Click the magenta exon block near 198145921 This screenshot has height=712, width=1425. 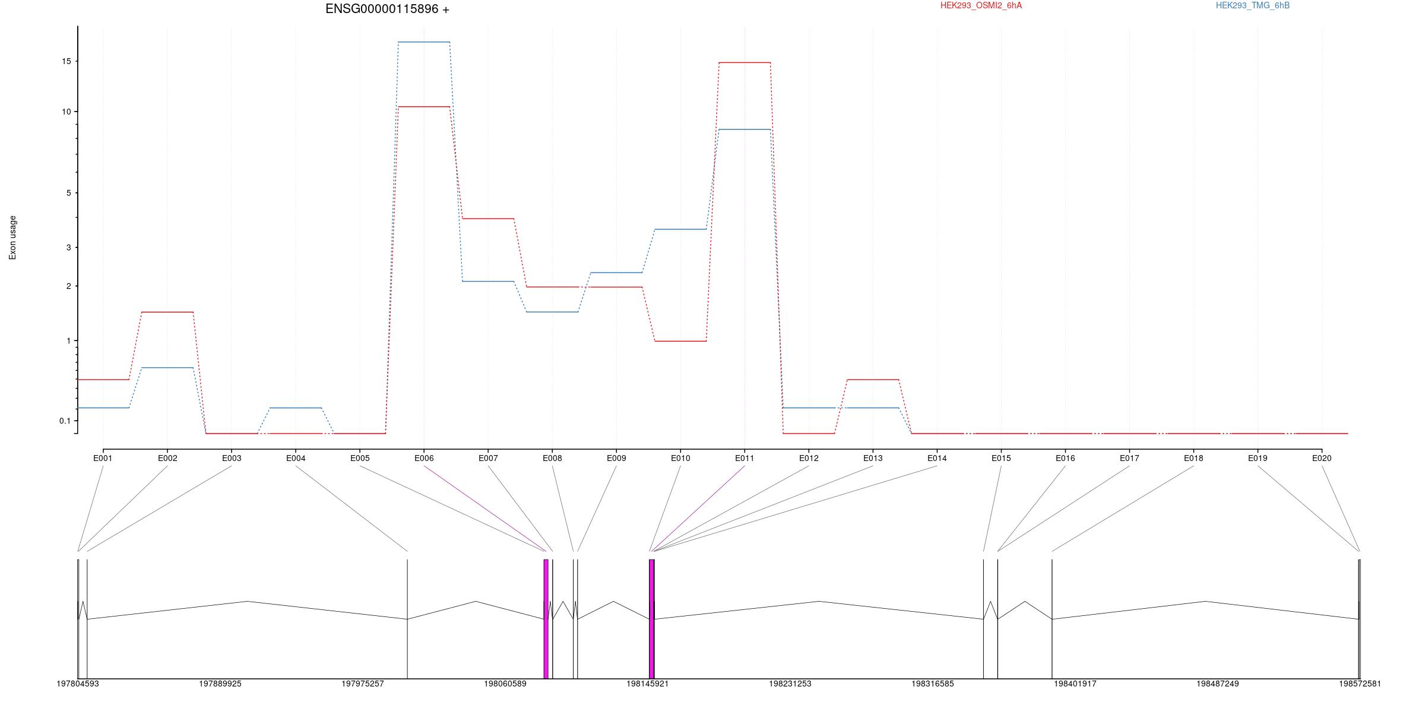pyautogui.click(x=651, y=619)
